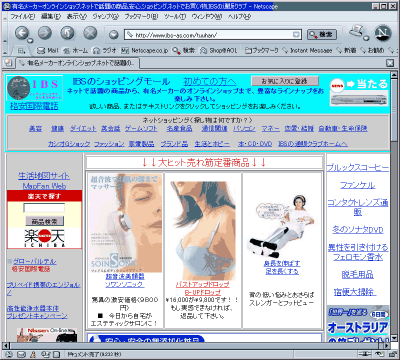Click the security padlock icon in the status bar
The height and width of the screenshot is (360, 400).
click(392, 354)
